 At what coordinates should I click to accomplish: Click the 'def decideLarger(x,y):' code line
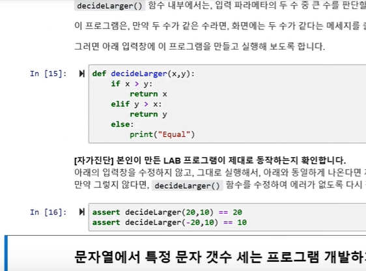point(143,74)
